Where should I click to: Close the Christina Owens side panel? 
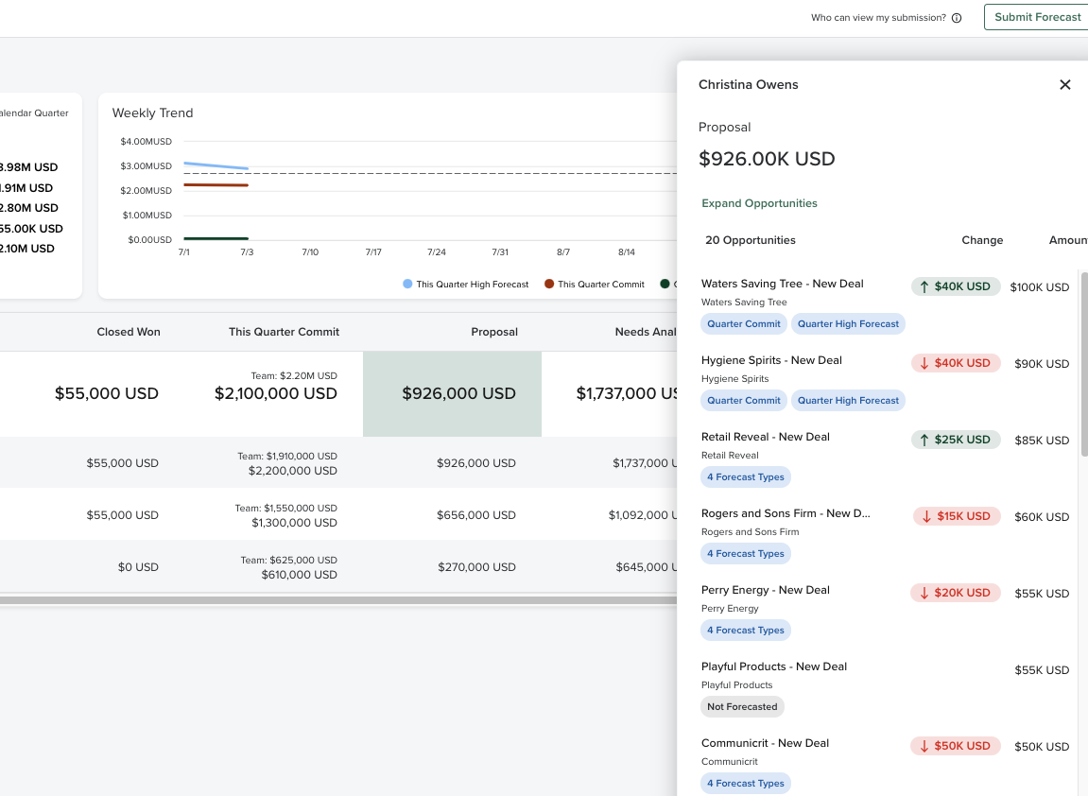(x=1064, y=85)
